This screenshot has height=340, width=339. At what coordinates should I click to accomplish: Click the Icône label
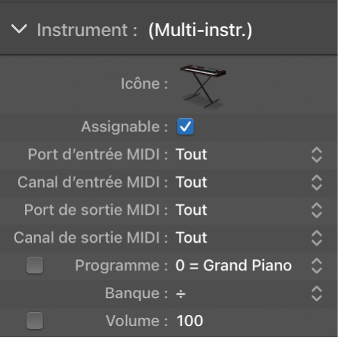click(x=144, y=83)
